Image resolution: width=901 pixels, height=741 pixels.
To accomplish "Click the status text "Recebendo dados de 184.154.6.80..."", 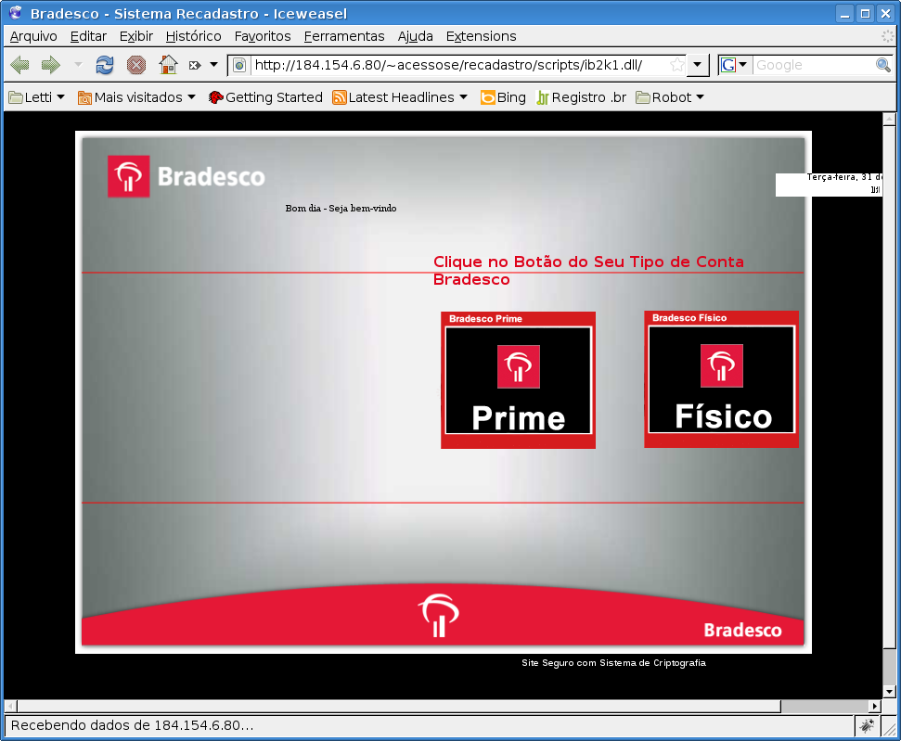I will (x=132, y=725).
